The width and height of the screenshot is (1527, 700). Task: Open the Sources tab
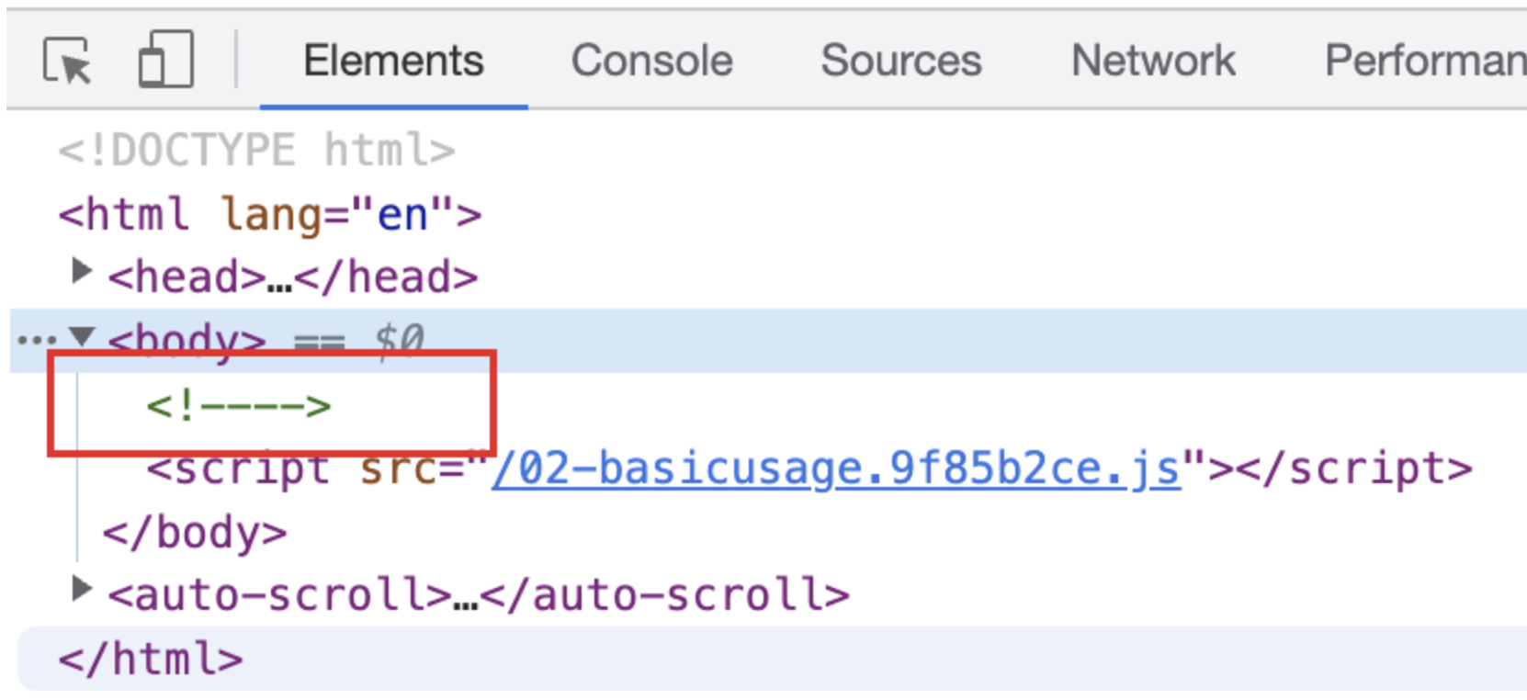(900, 61)
